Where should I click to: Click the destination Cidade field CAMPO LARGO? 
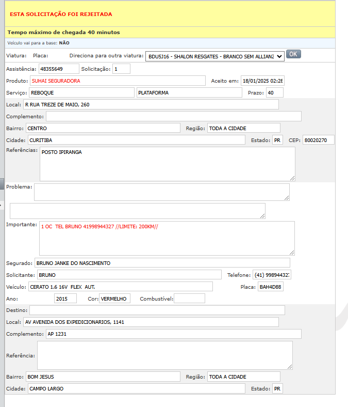pos(137,388)
